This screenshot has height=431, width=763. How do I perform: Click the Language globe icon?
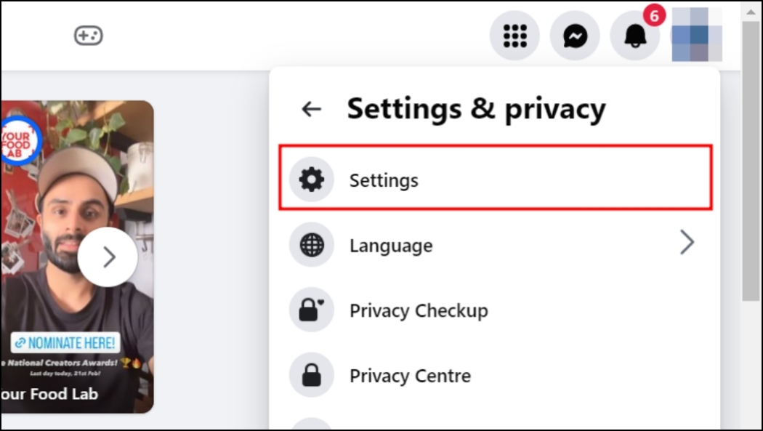(312, 245)
